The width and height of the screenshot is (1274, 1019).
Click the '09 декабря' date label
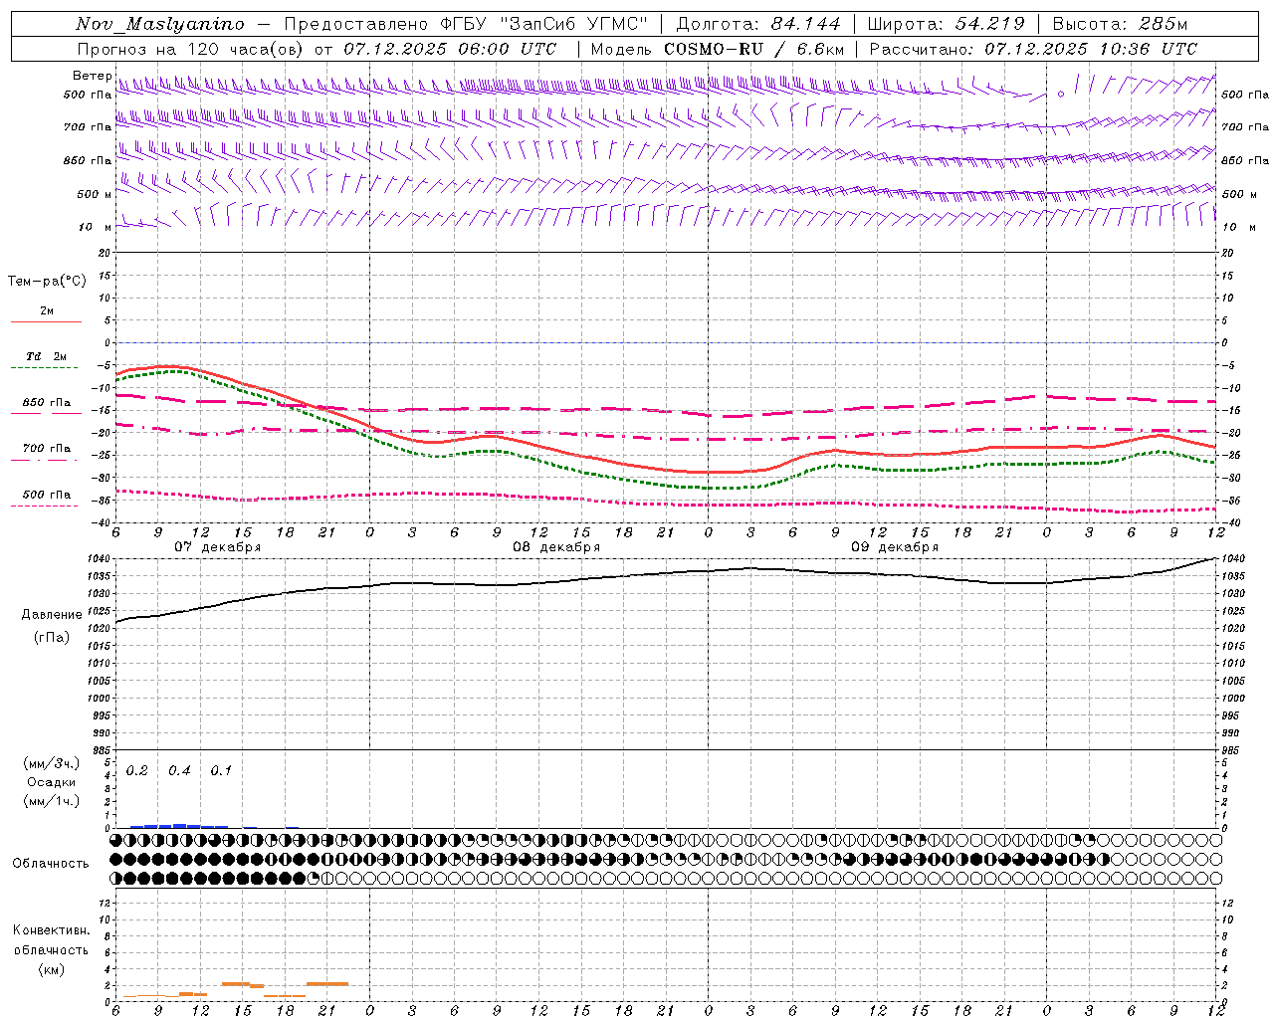[x=895, y=547]
